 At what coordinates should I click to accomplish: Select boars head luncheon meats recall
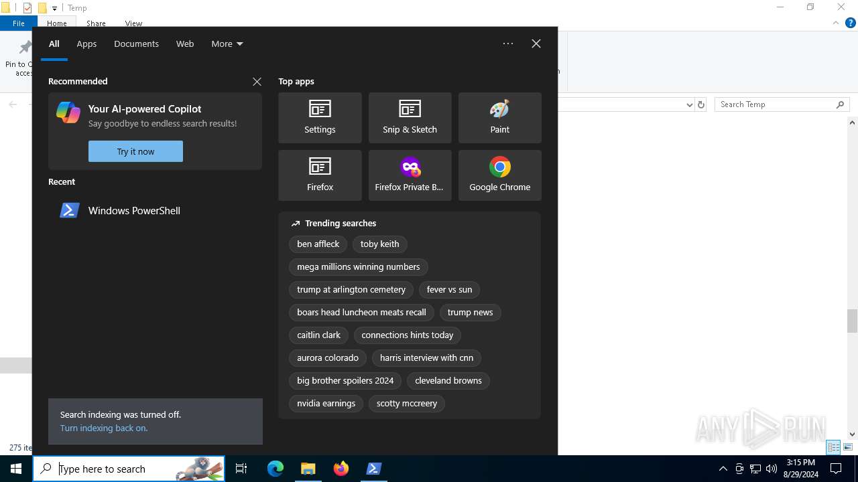pyautogui.click(x=361, y=313)
